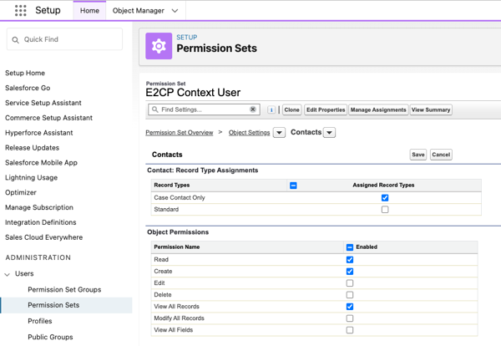The height and width of the screenshot is (346, 501).
Task: Collapse the Users section in sidebar
Action: click(x=7, y=274)
